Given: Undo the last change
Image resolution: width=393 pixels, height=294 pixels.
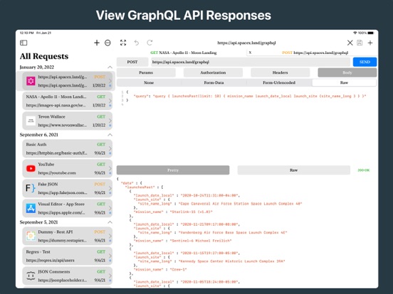Looking at the screenshot, I should (x=137, y=43).
